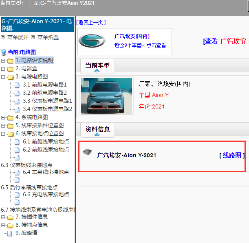Select 6.7 接地线束及蓄电池负极线束 item
This screenshot has height=243, width=249.
click(37, 210)
